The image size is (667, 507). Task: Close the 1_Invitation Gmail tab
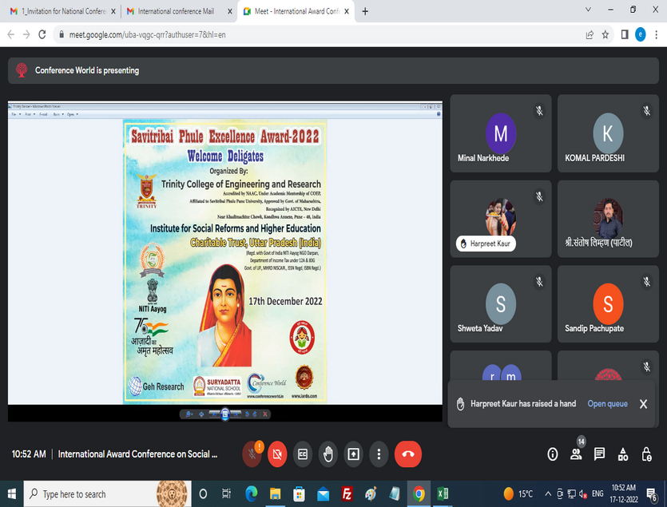113,11
